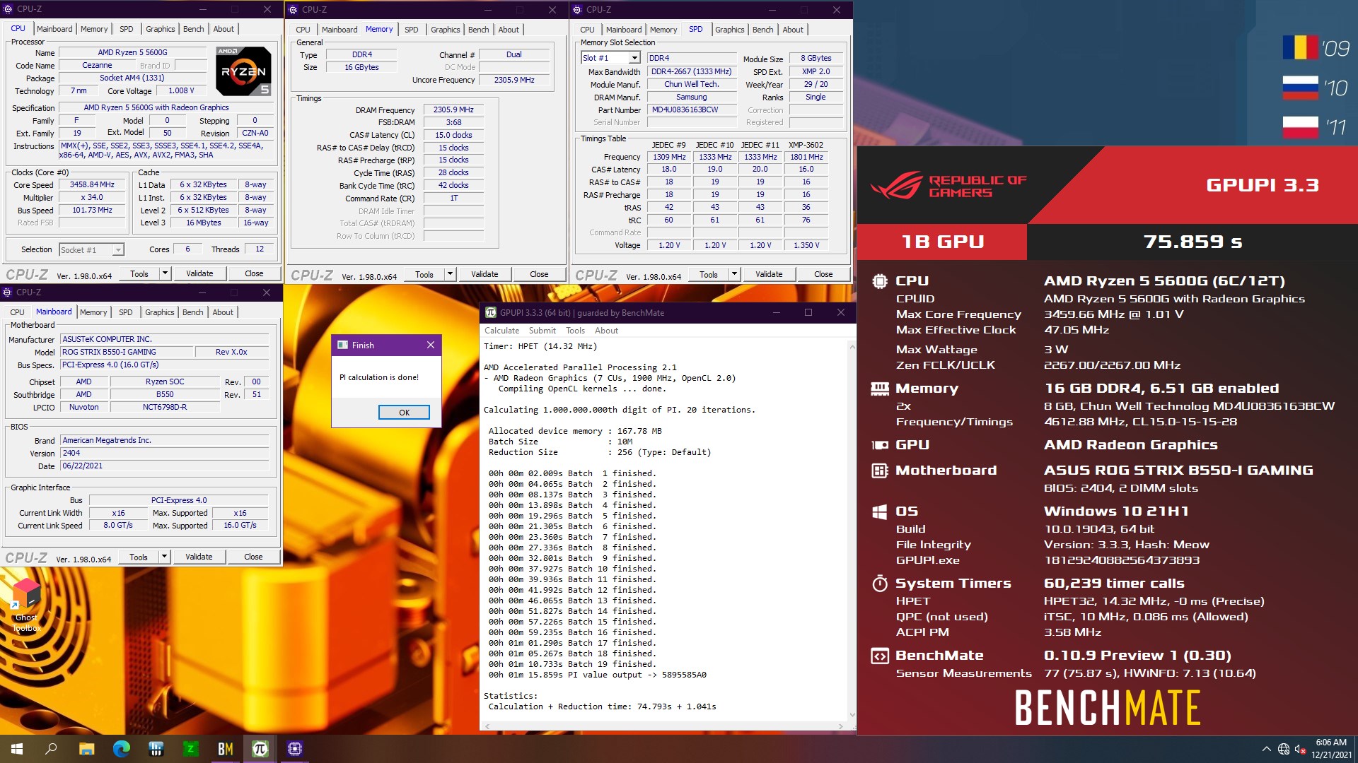The image size is (1358, 763).
Task: Launch File Explorer from taskbar
Action: coord(86,749)
